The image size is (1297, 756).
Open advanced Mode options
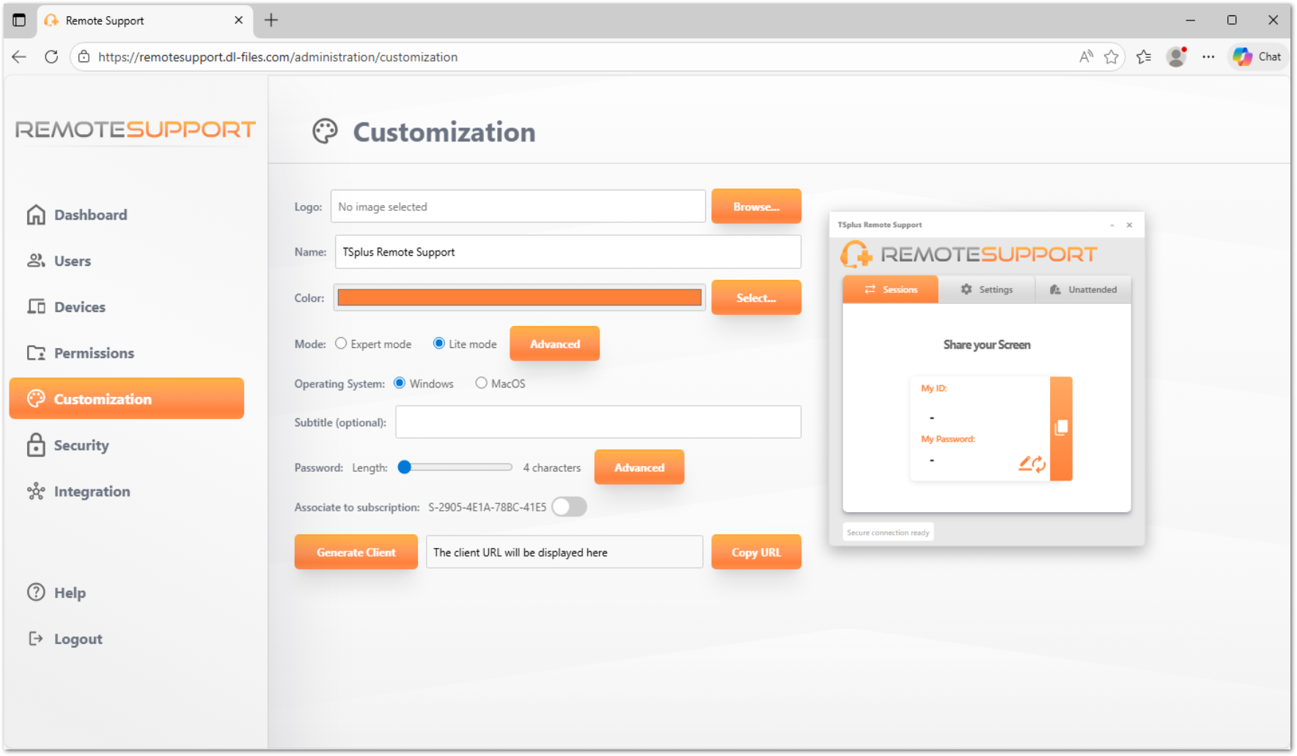554,343
